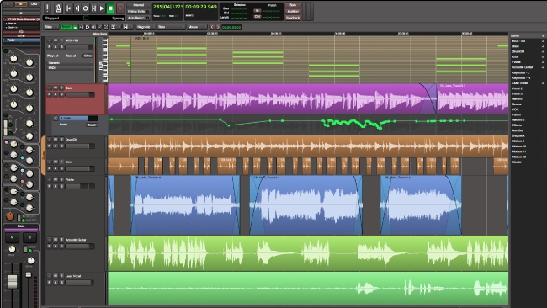Click the Feedback alert button
This screenshot has height=308, width=547.
coord(293,18)
